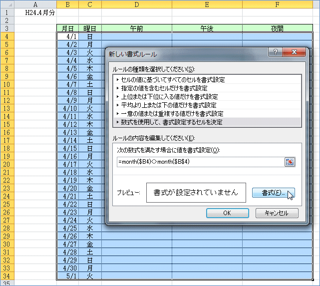The height and width of the screenshot is (286, 320).
Task: Select rule type 数式を使用して、書式設定するセルを決定
Action: click(207, 122)
